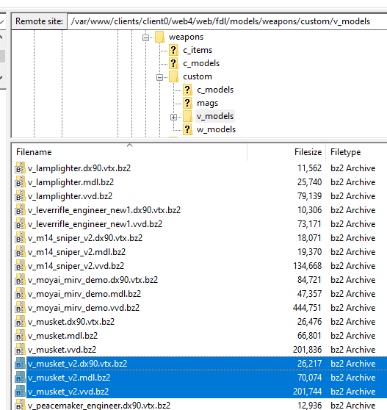The width and height of the screenshot is (387, 410).
Task: Select the c_models folder under custom
Action: [x=215, y=90]
